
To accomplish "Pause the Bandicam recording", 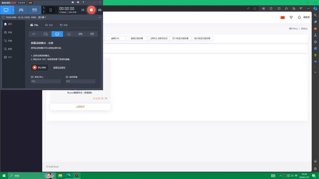I will click(83, 10).
